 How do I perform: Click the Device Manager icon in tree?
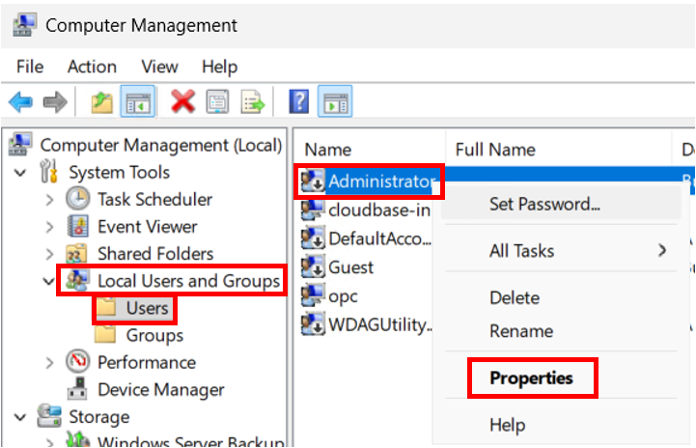click(77, 390)
